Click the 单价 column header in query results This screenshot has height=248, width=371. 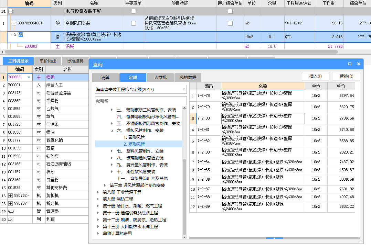tap(341, 86)
